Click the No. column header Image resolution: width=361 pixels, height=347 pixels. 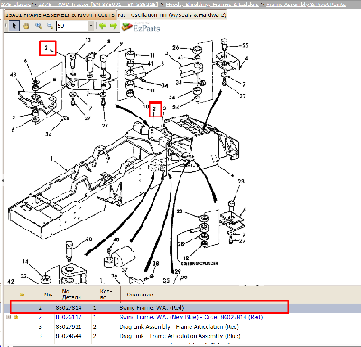[x=48, y=295]
